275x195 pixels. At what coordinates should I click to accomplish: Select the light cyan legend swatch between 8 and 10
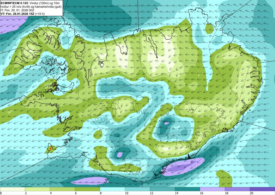pos(112,189)
